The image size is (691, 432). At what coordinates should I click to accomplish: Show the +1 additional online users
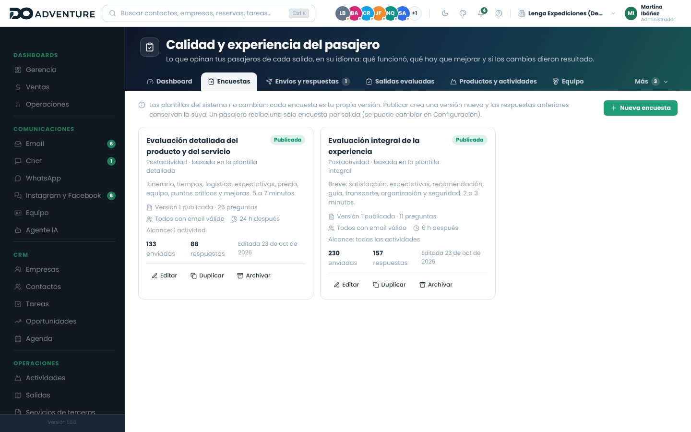pos(415,13)
